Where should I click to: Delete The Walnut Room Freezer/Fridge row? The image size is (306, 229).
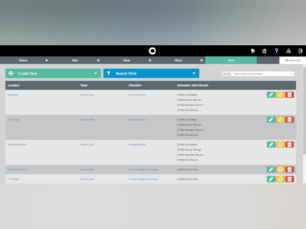point(289,169)
